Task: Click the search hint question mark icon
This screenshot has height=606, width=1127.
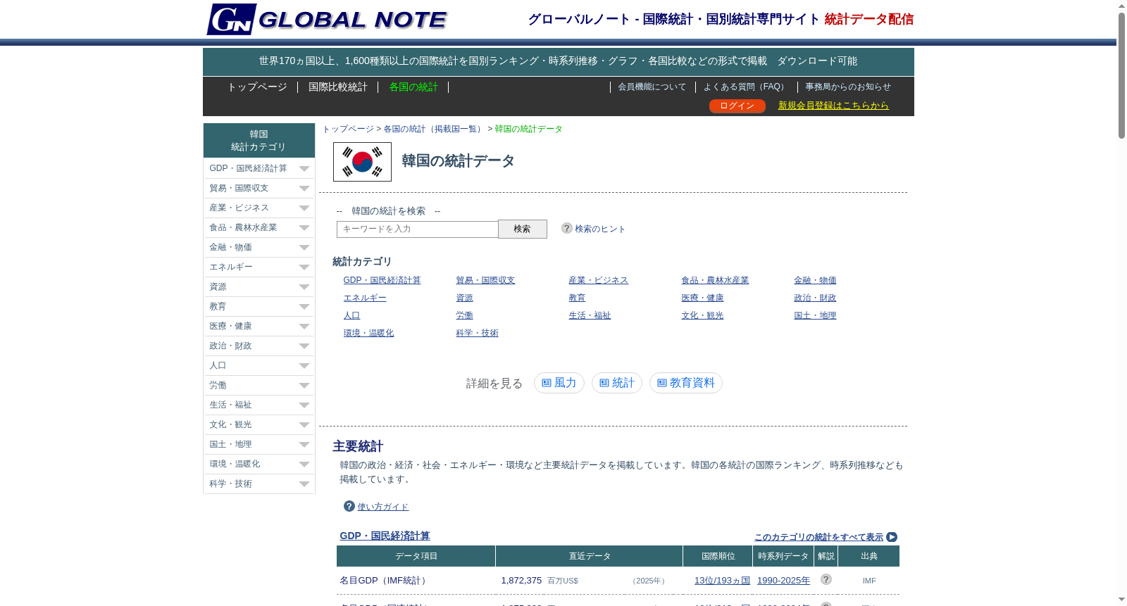Action: point(566,228)
